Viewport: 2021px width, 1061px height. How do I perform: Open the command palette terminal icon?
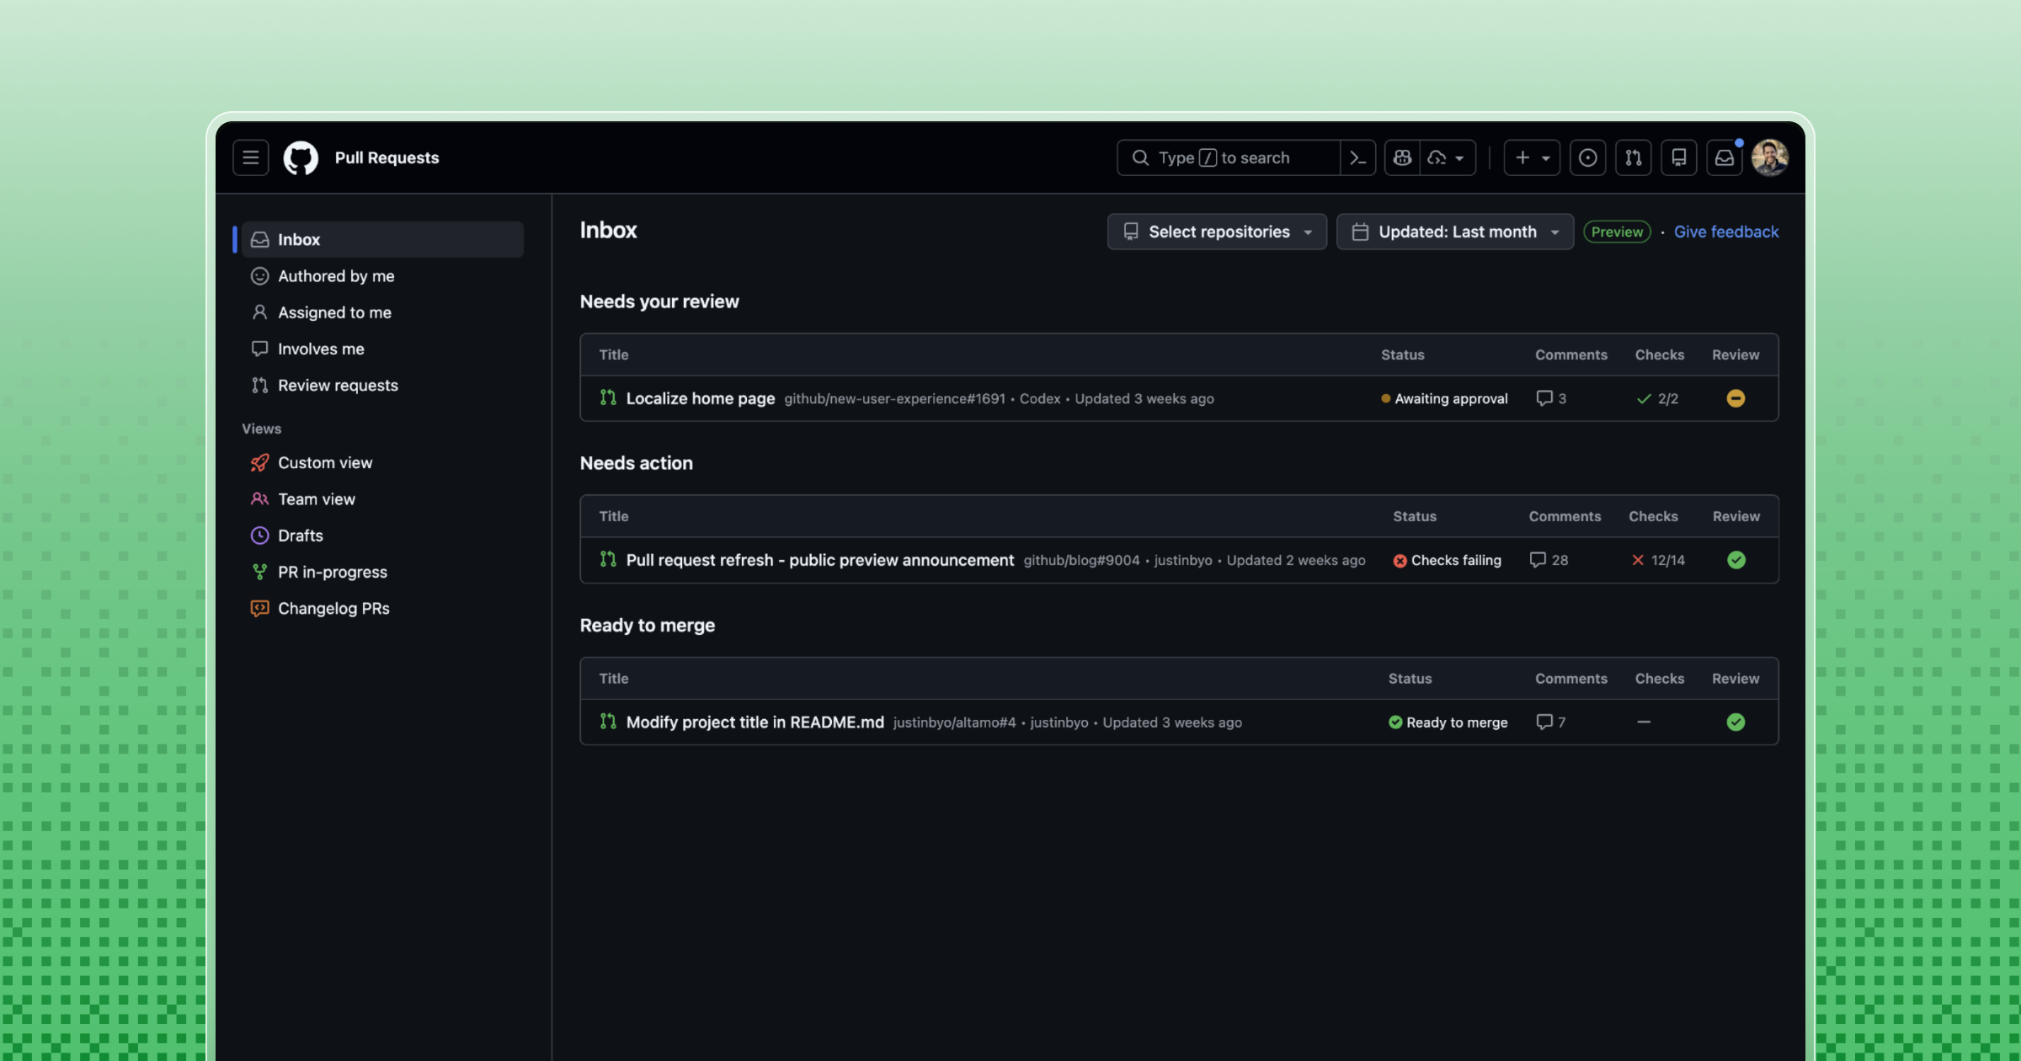tap(1357, 157)
